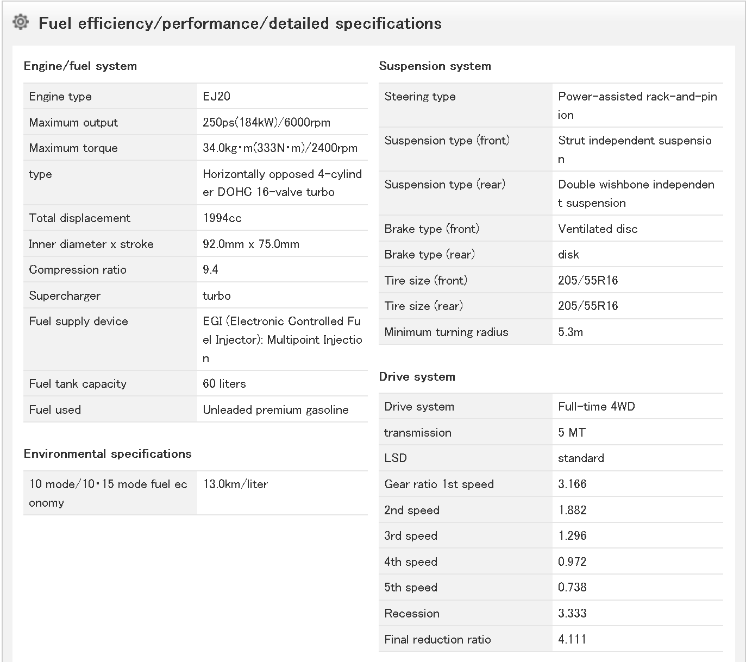
Task: Click the EJ20 engine type value
Action: pyautogui.click(x=217, y=97)
